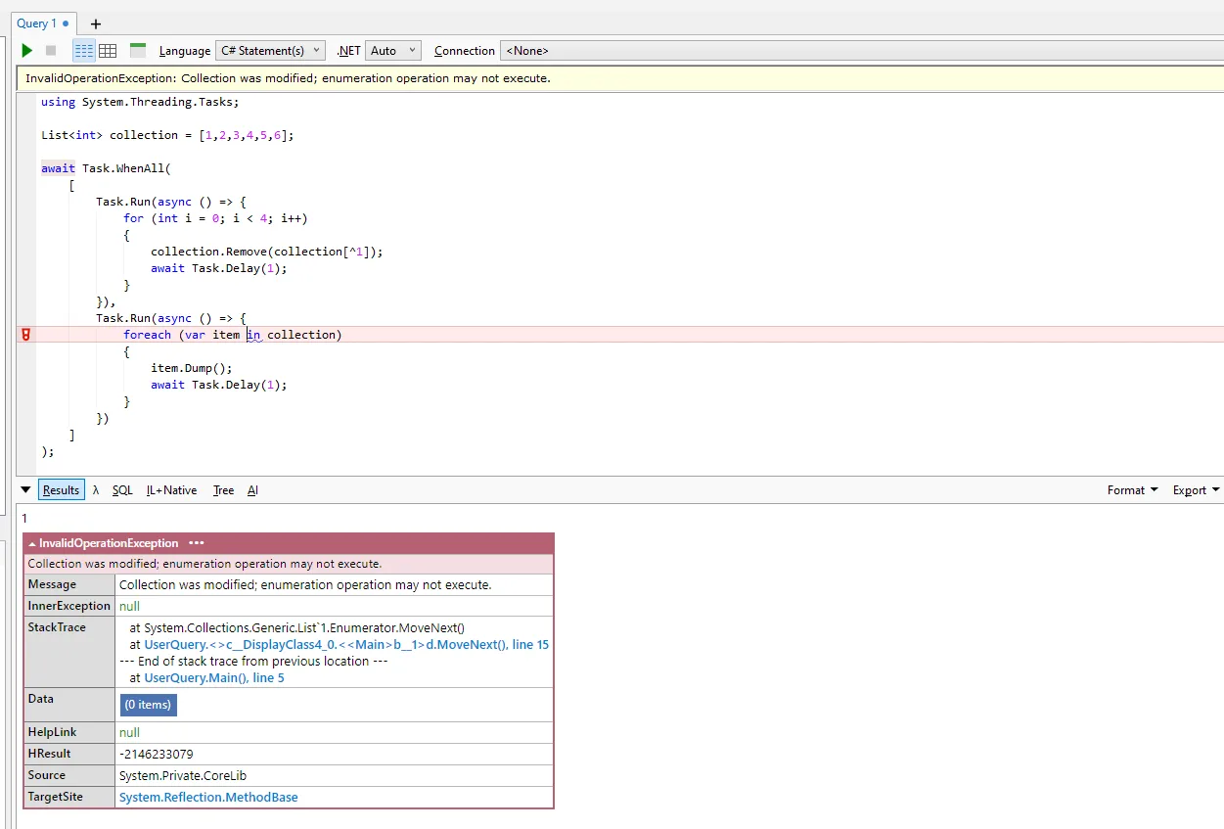Switch to the SQL results tab
The width and height of the screenshot is (1224, 829).
pos(121,489)
